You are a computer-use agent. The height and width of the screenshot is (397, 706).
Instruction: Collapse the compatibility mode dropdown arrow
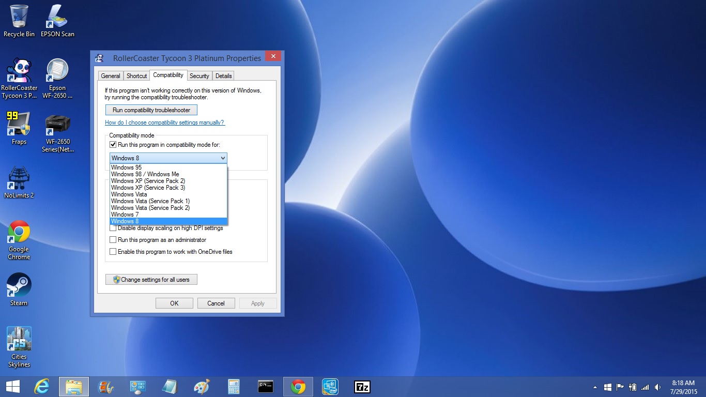(223, 158)
